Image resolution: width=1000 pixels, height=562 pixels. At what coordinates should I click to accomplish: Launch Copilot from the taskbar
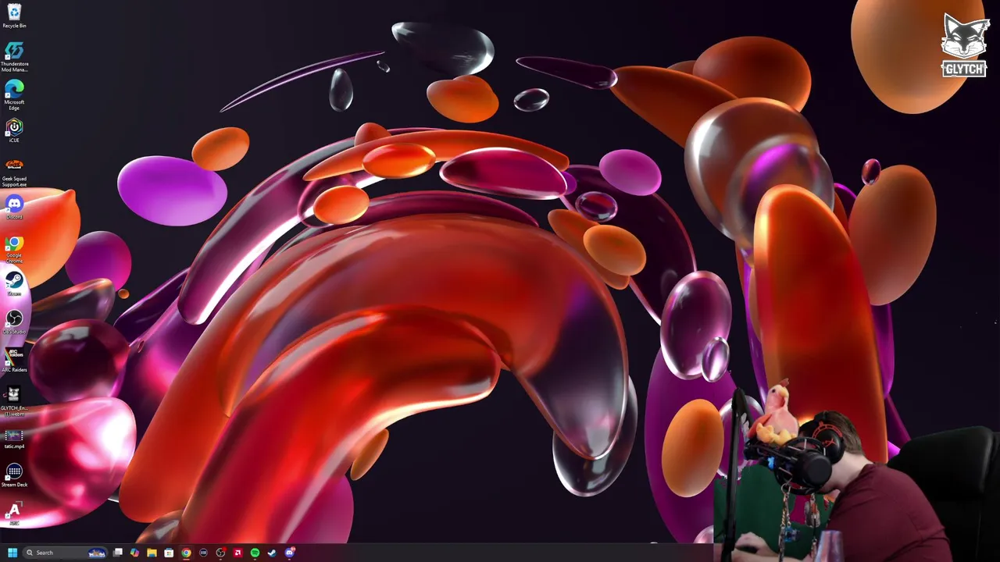tap(134, 553)
